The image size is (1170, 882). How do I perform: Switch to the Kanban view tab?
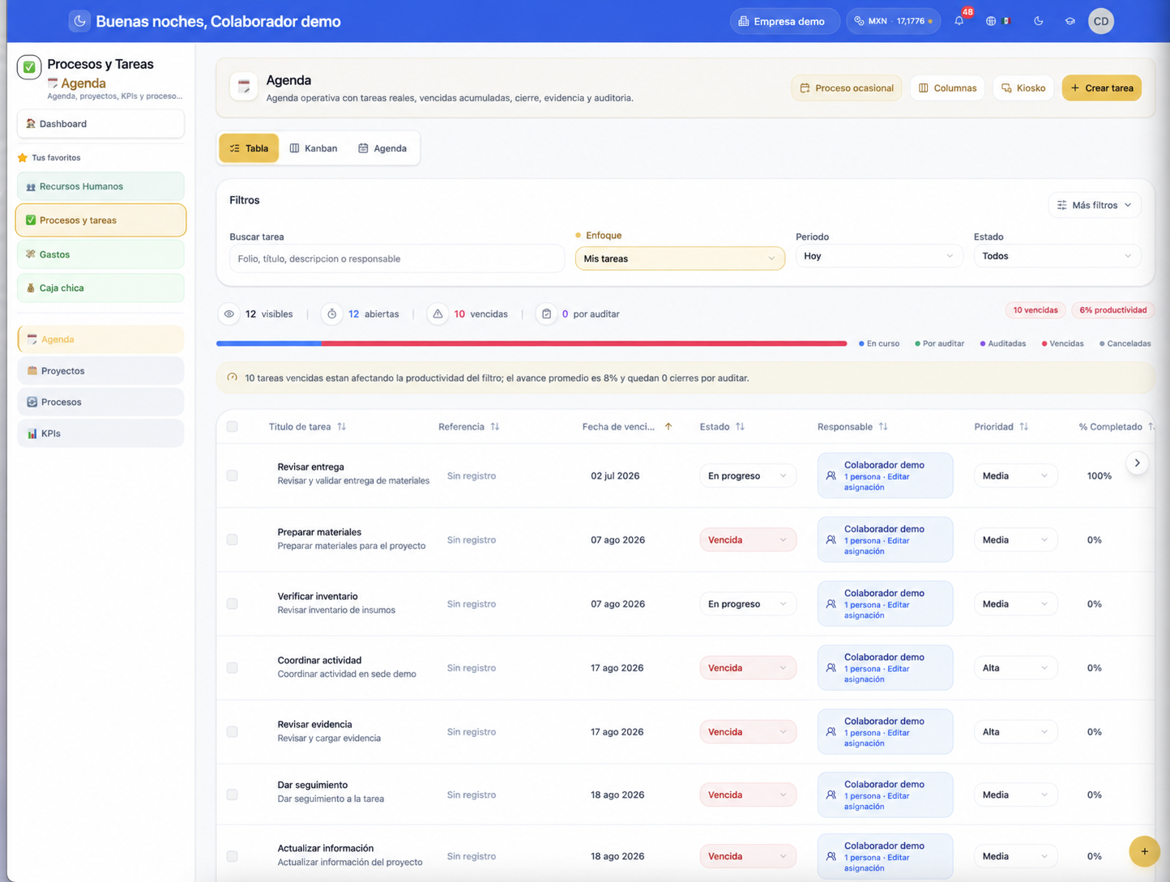(x=314, y=148)
